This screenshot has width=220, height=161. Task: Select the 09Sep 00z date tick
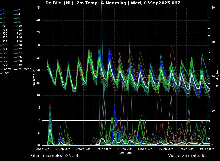[x=104, y=149]
